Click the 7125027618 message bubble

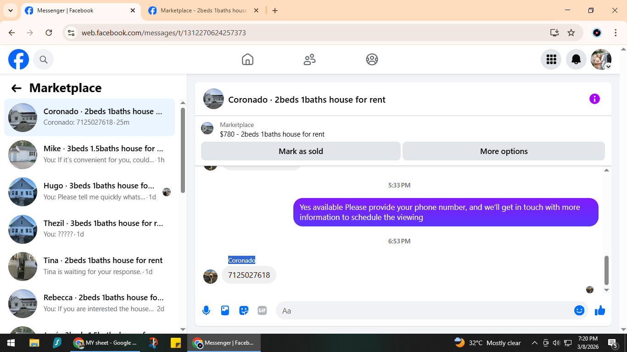pos(249,275)
